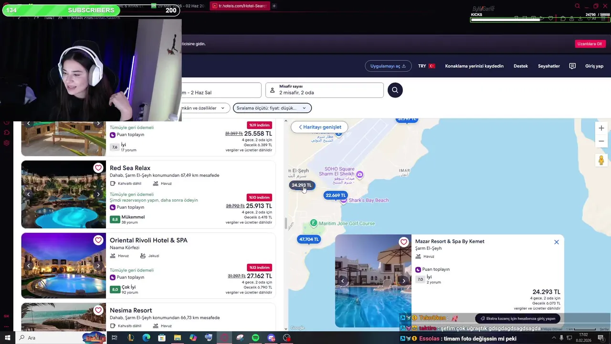Open the Red Sea Relax hotel title

pos(130,168)
